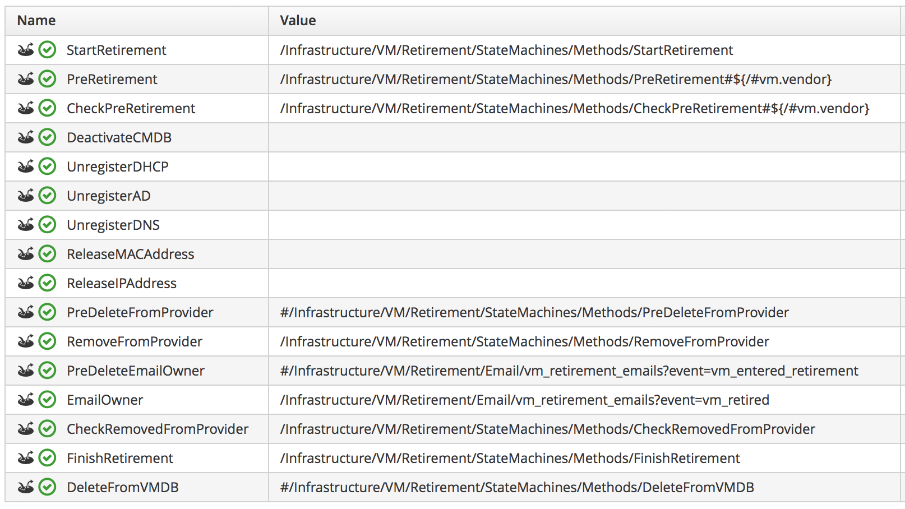Click the vm_entered_retirement email value
Image resolution: width=905 pixels, height=509 pixels.
[x=569, y=371]
